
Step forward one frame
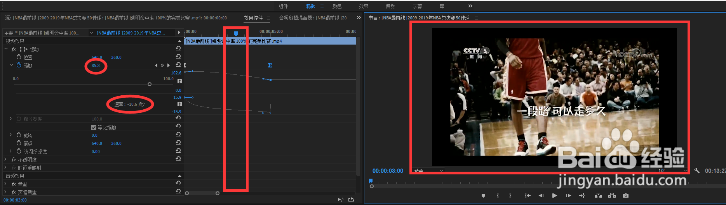click(568, 196)
